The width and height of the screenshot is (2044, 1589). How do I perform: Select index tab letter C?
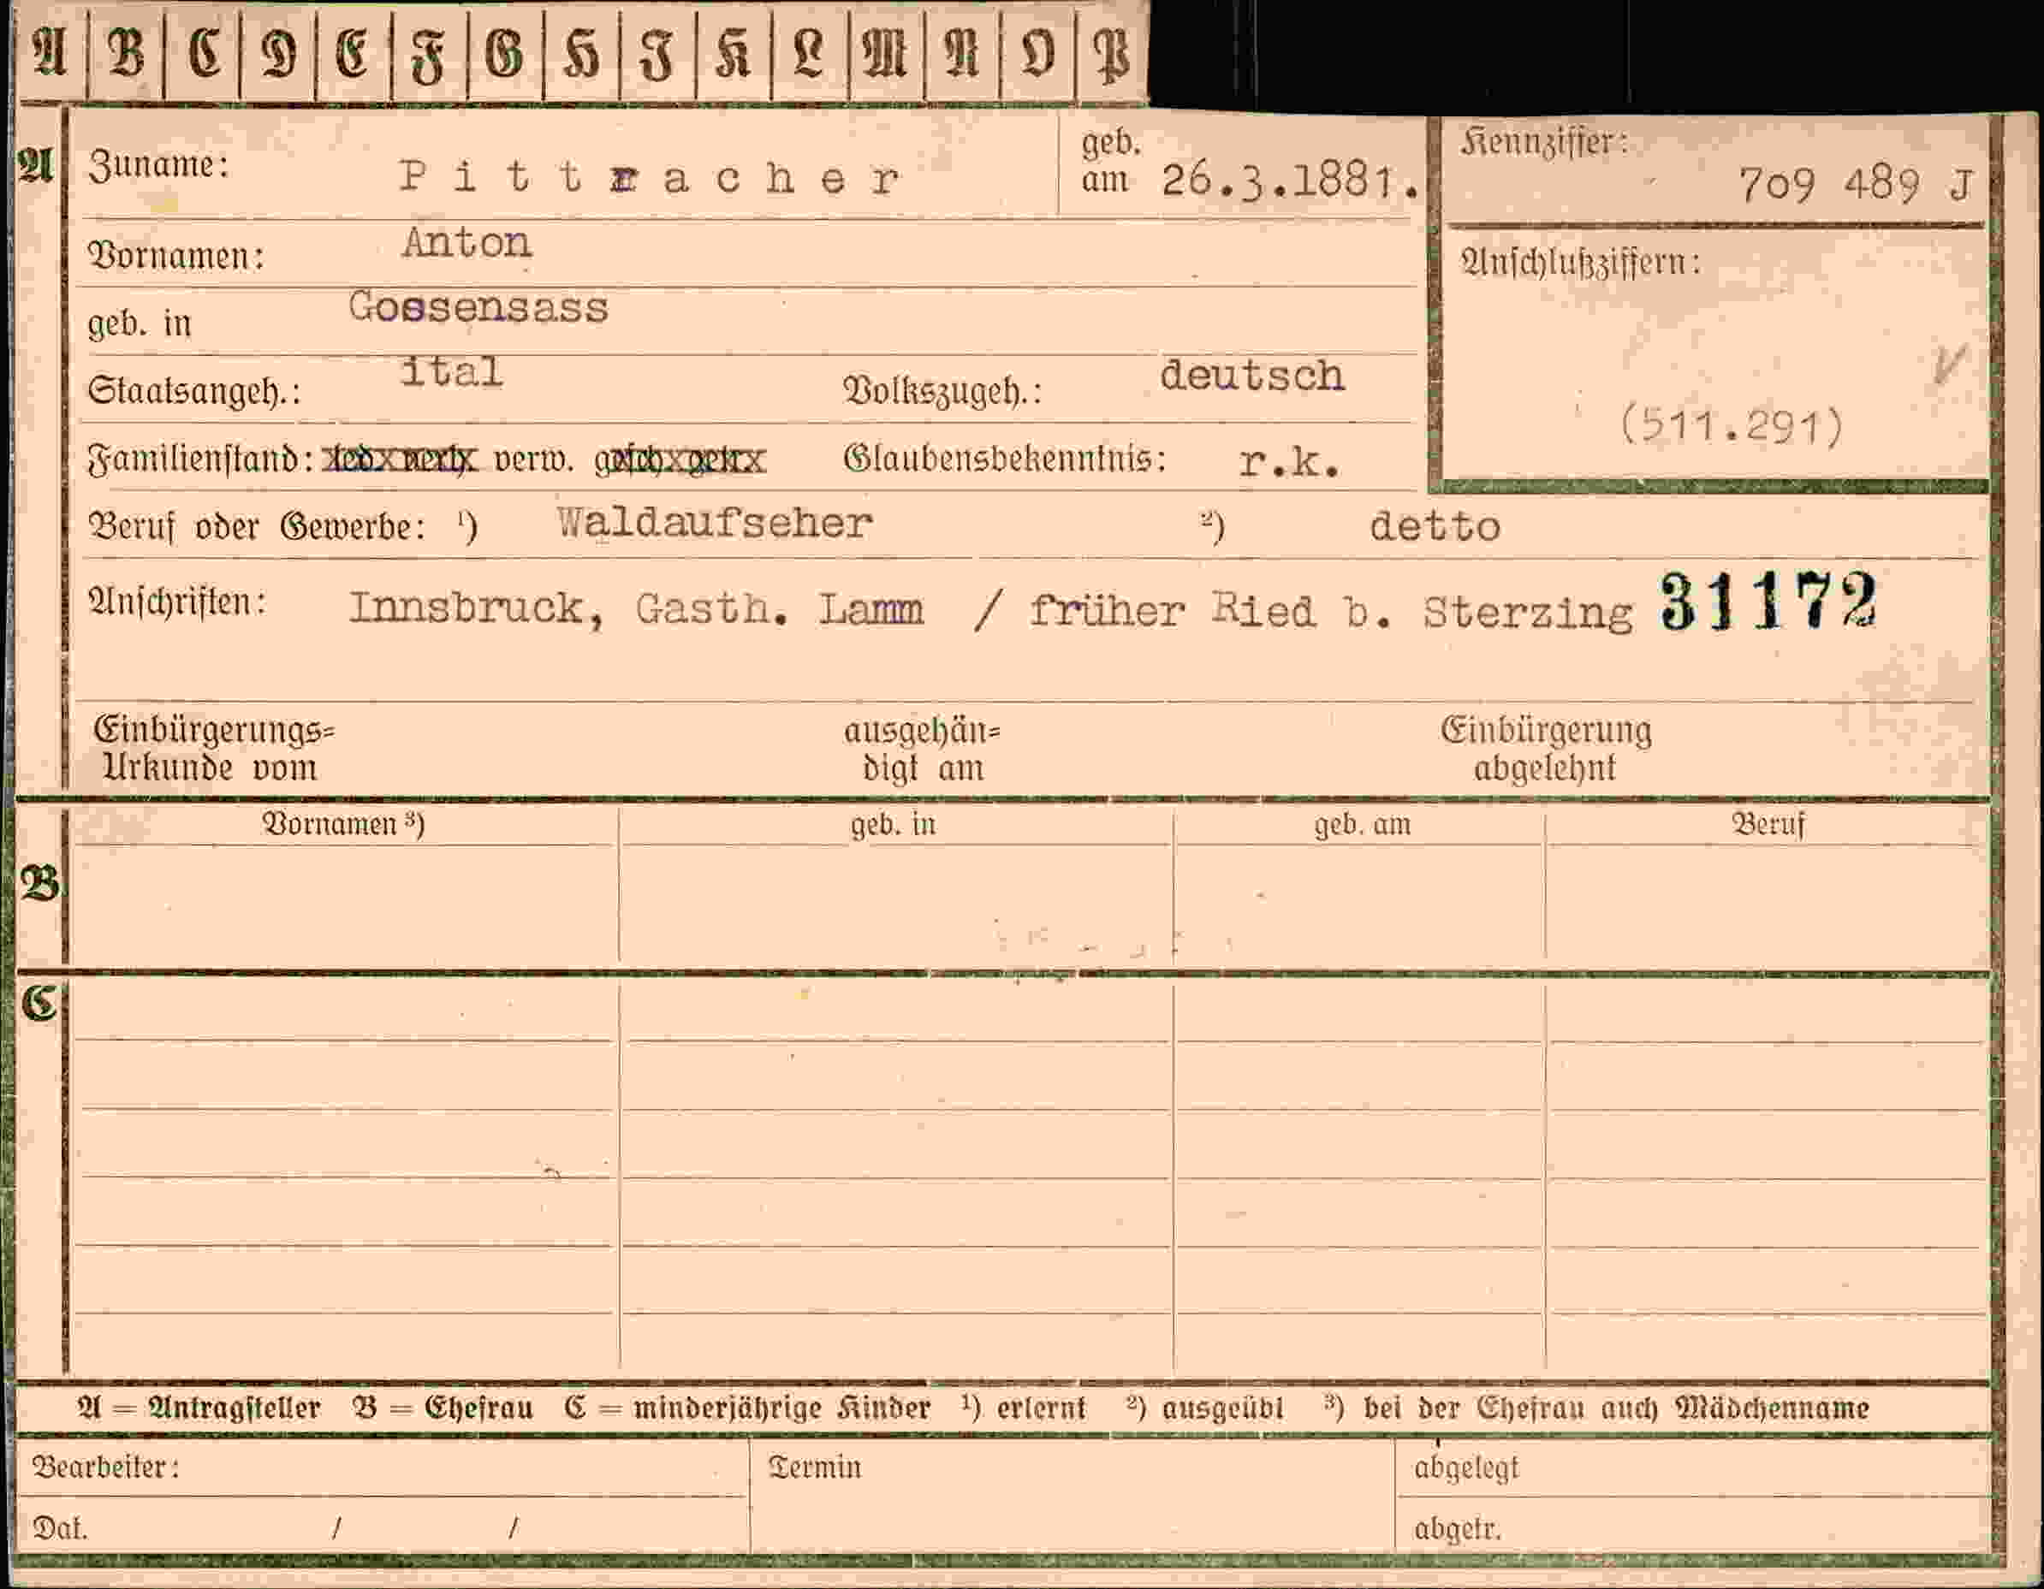click(x=202, y=53)
